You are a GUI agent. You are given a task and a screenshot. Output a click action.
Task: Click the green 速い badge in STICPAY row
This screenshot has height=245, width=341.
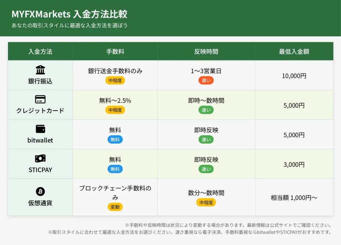[x=206, y=169]
